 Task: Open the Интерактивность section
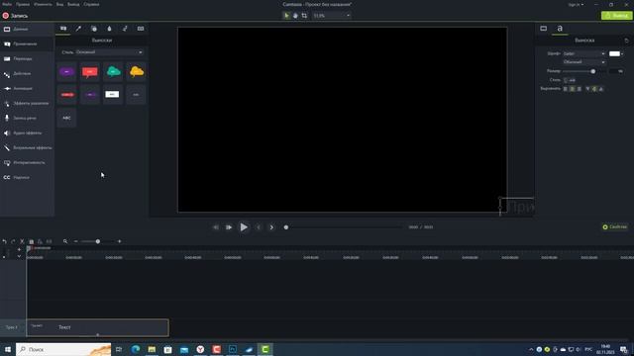(x=27, y=162)
